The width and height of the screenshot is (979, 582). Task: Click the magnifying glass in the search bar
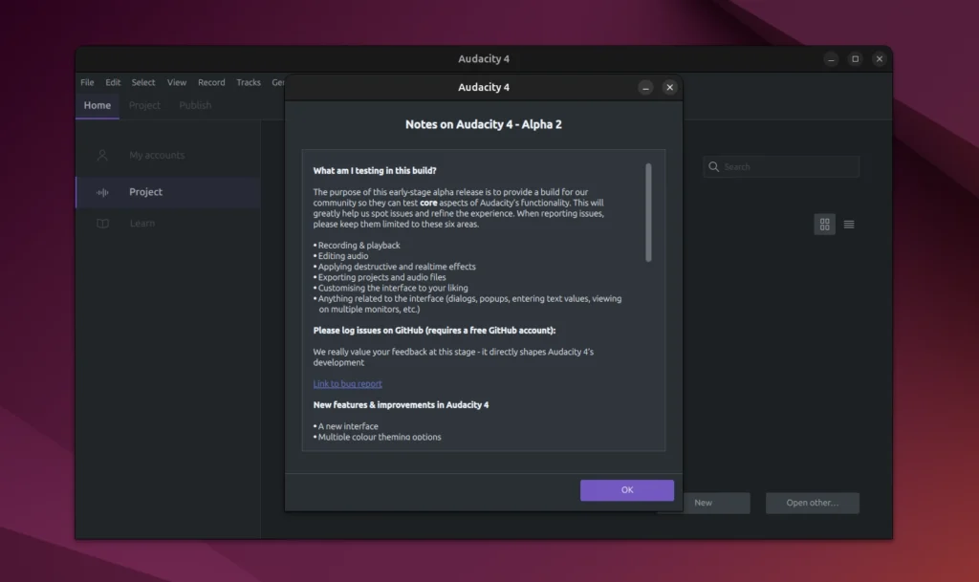click(713, 166)
